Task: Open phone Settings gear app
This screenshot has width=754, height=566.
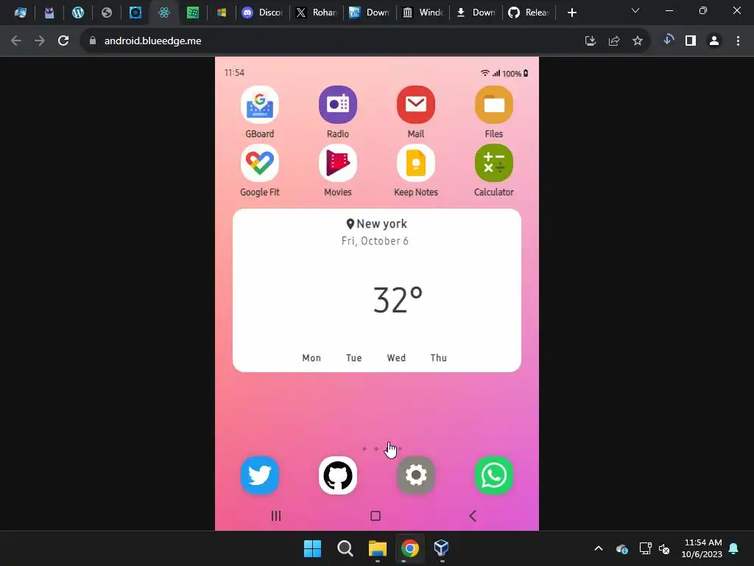Action: click(416, 475)
